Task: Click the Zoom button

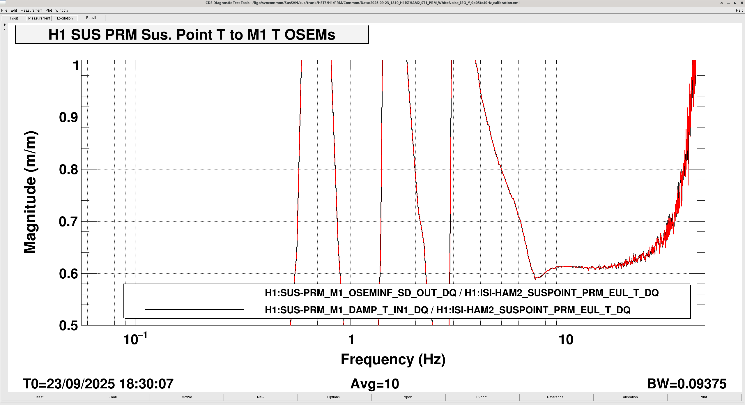Action: pos(113,397)
